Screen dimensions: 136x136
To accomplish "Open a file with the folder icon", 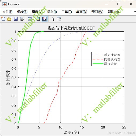I will click(9, 19).
